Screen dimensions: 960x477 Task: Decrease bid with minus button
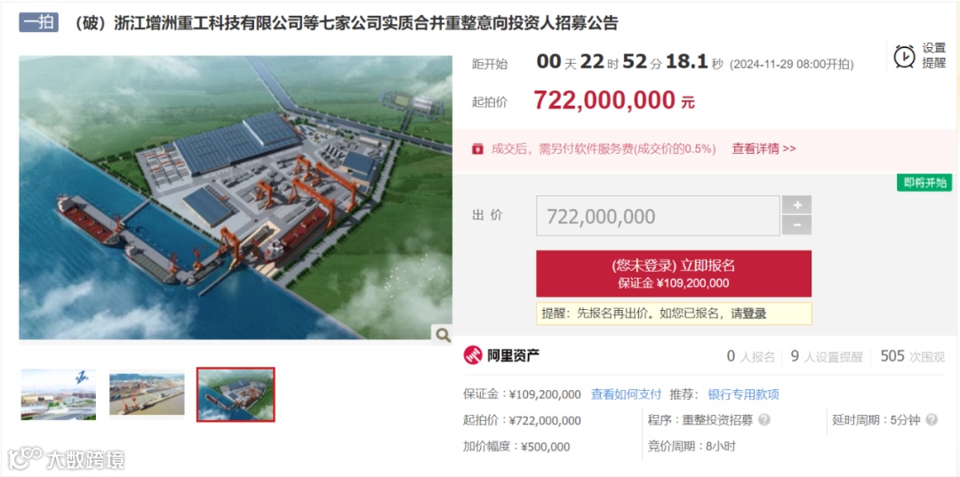pyautogui.click(x=796, y=225)
